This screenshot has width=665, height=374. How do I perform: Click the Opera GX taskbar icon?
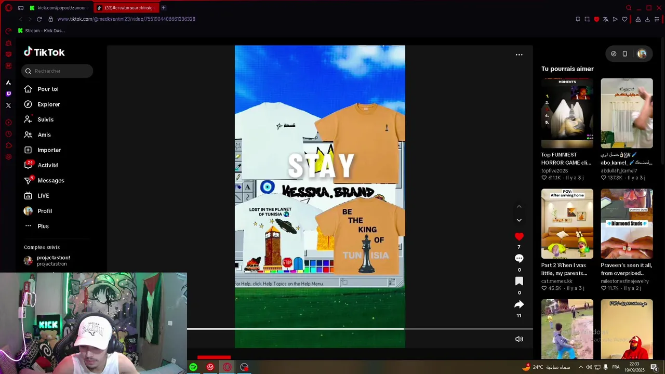click(x=227, y=367)
